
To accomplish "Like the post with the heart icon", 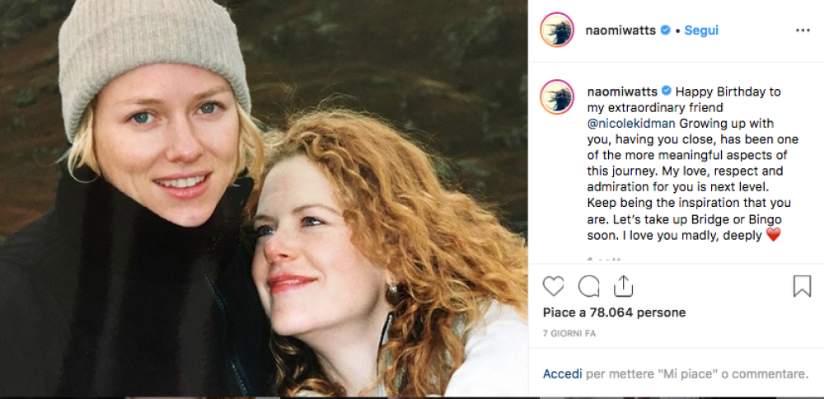I will pyautogui.click(x=554, y=286).
